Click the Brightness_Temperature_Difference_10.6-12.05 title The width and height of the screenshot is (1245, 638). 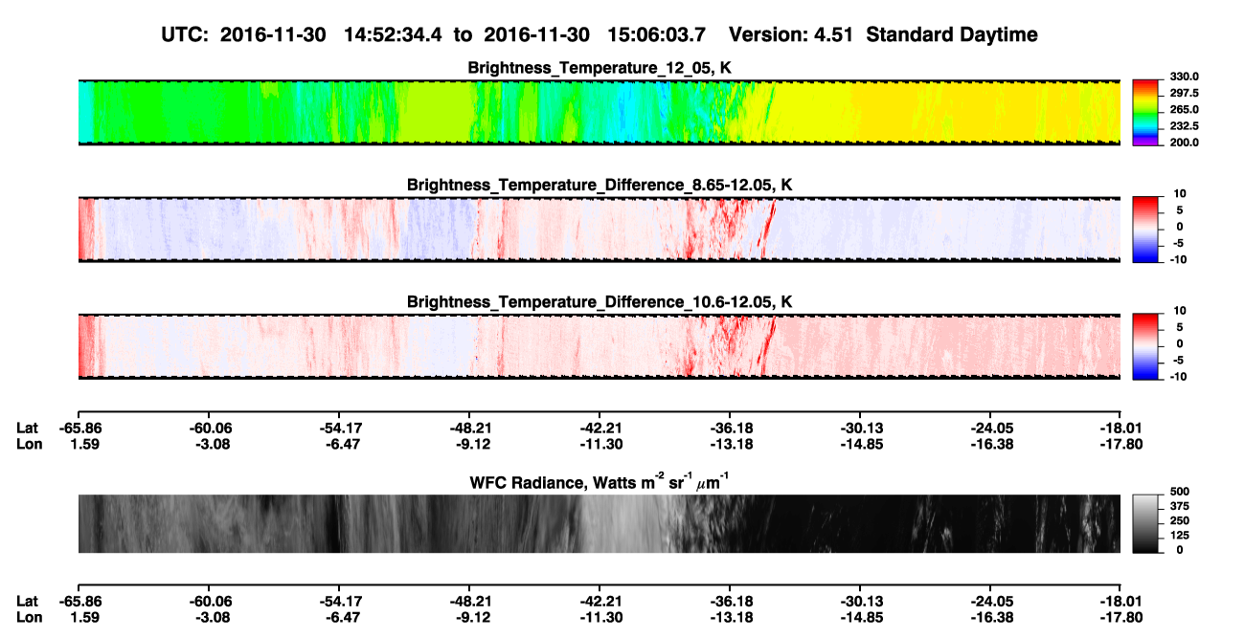click(x=600, y=302)
